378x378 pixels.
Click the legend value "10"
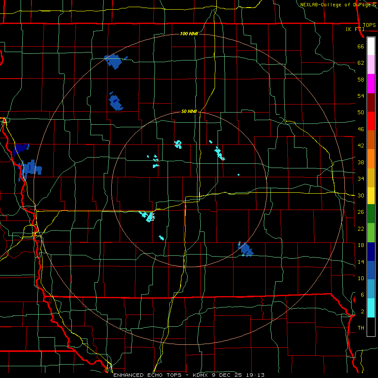tap(361, 278)
